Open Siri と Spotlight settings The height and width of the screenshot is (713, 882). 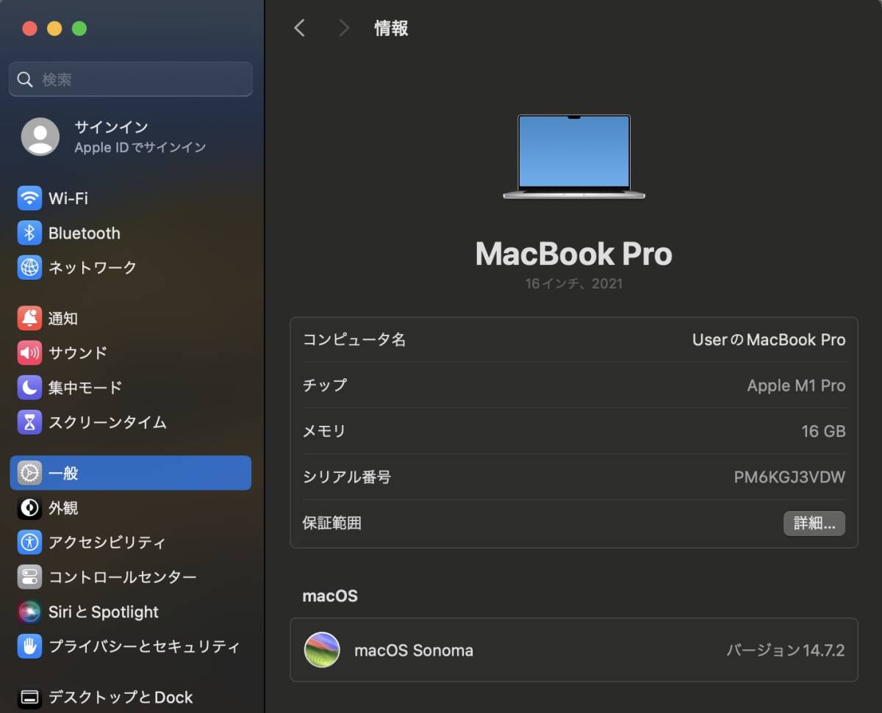(x=130, y=612)
